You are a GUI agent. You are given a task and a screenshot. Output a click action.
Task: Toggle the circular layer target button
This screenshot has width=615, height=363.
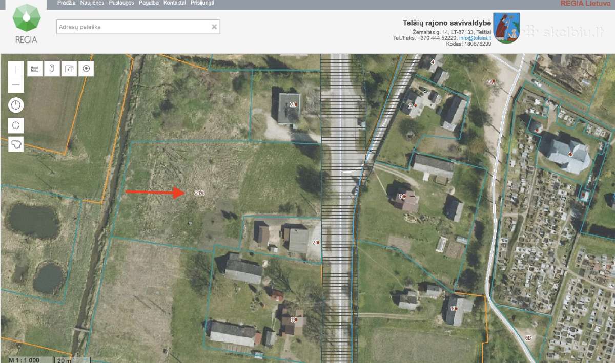pos(86,68)
